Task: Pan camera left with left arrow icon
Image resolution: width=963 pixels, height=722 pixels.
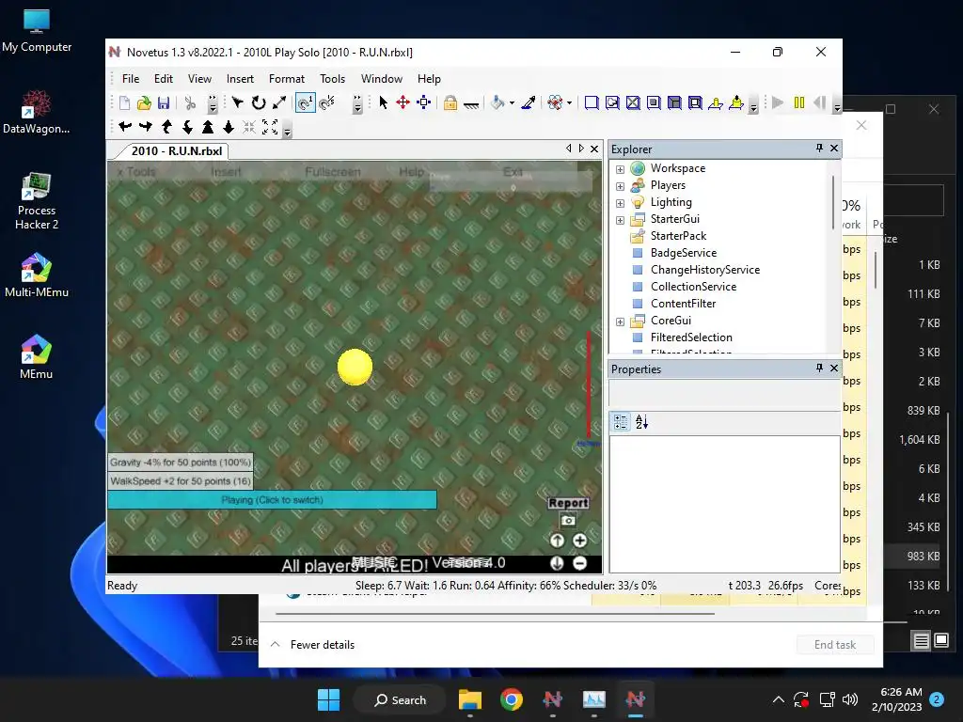Action: [x=125, y=127]
